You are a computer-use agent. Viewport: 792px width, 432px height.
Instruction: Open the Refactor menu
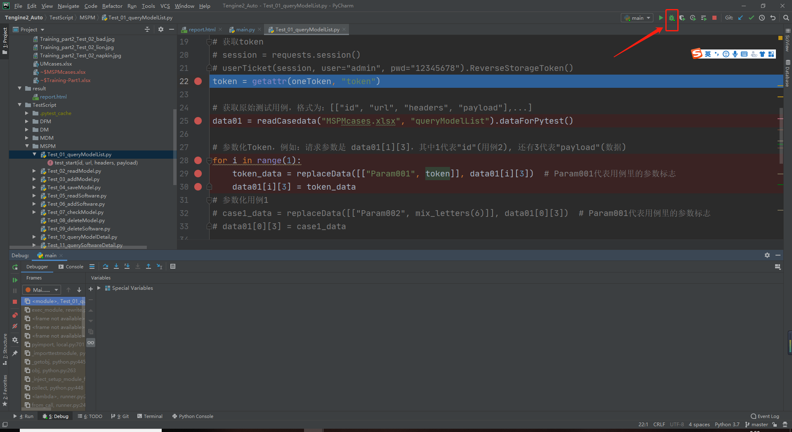(x=112, y=6)
